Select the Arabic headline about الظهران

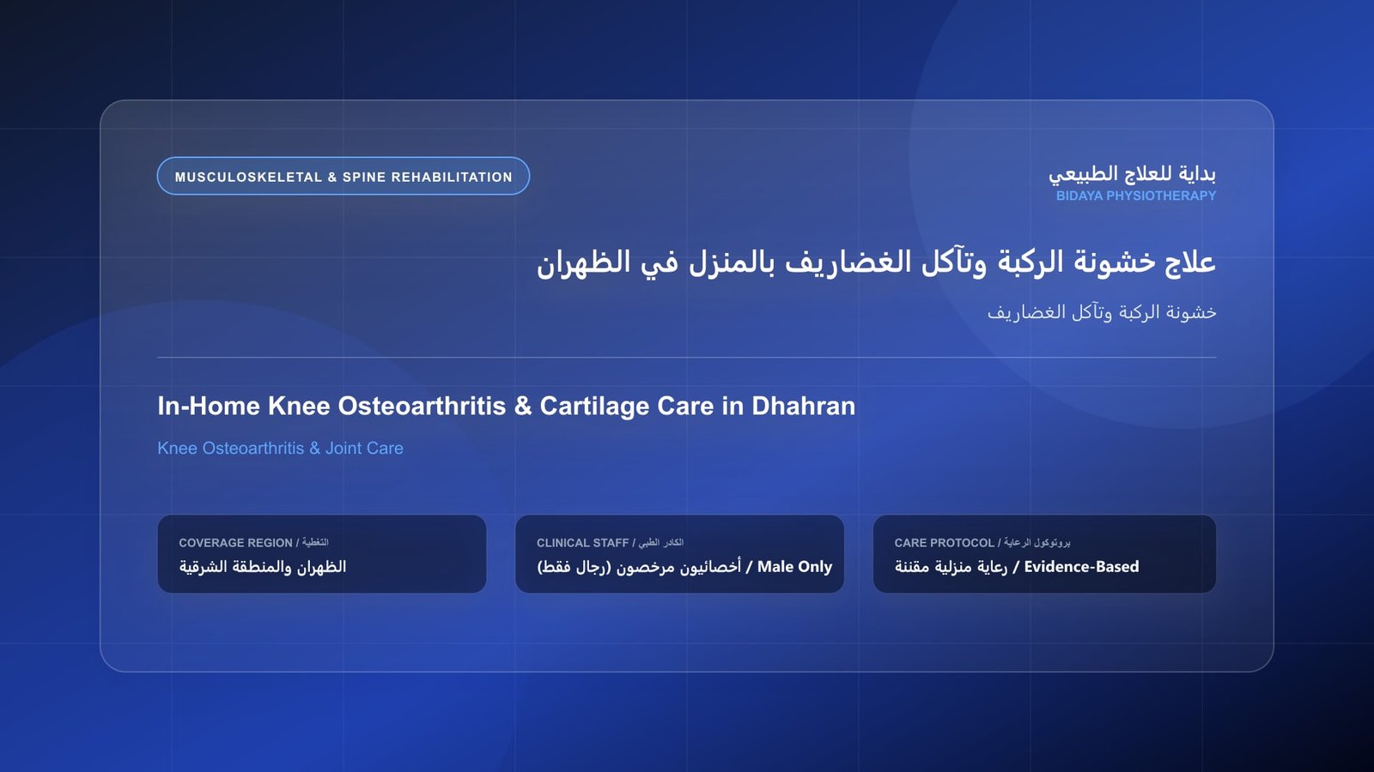coord(876,262)
